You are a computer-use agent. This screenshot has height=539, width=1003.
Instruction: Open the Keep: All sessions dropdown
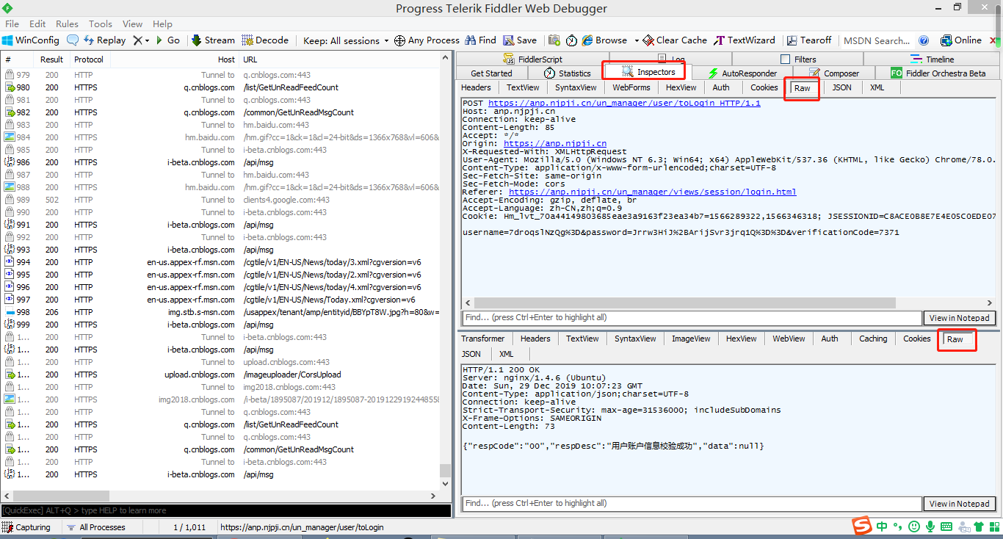pos(344,40)
